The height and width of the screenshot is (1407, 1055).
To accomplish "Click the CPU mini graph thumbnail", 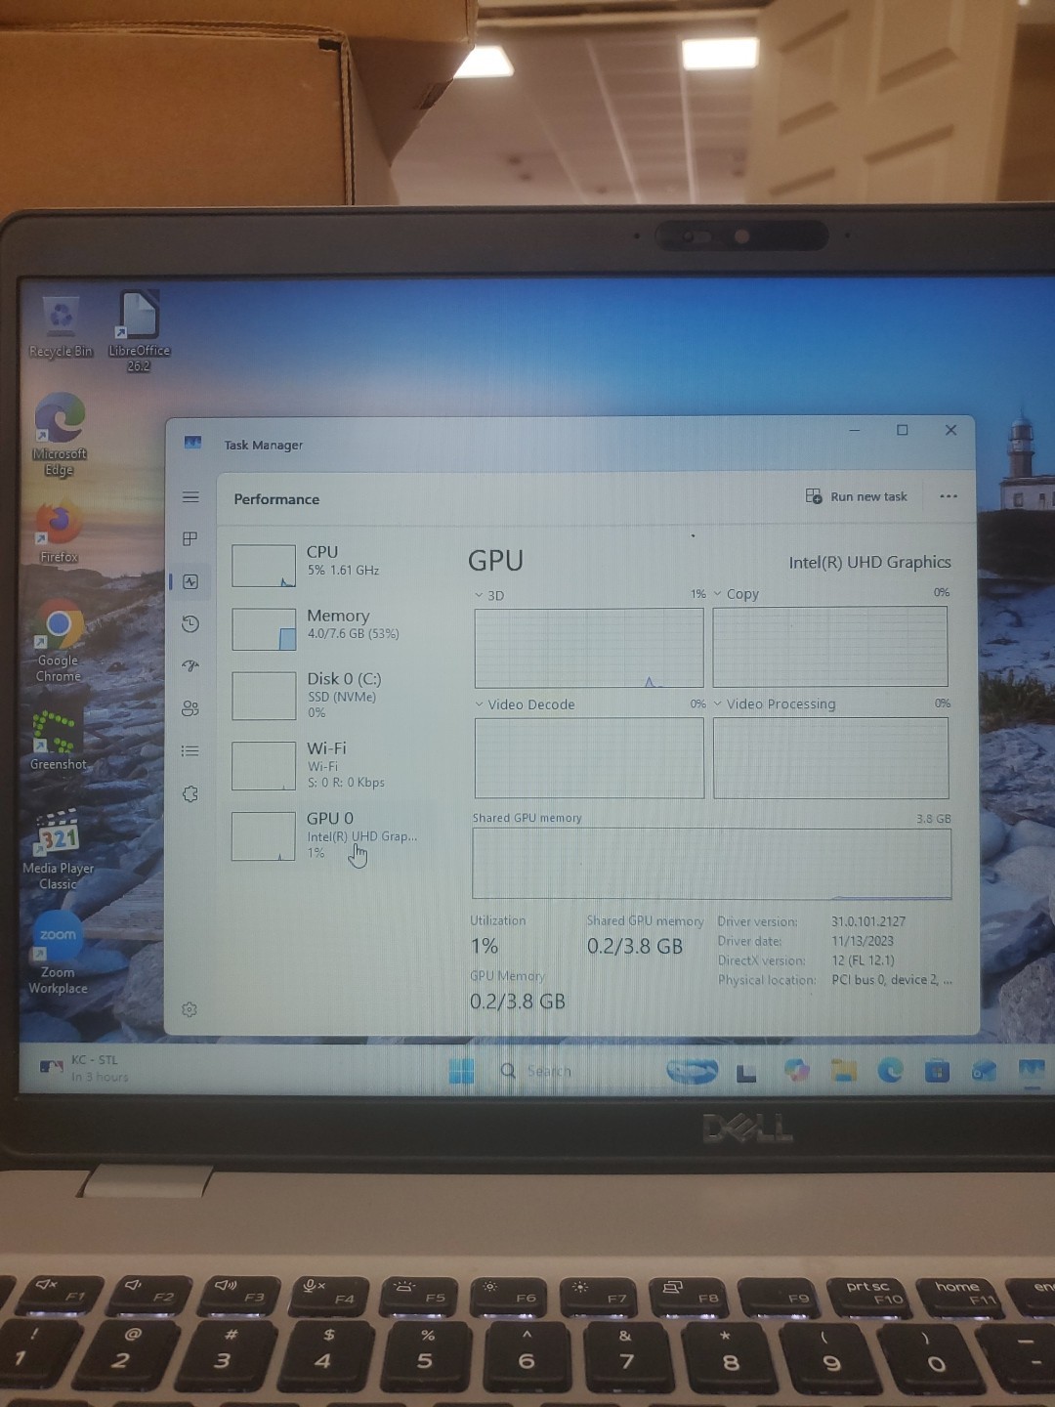I will pos(264,566).
